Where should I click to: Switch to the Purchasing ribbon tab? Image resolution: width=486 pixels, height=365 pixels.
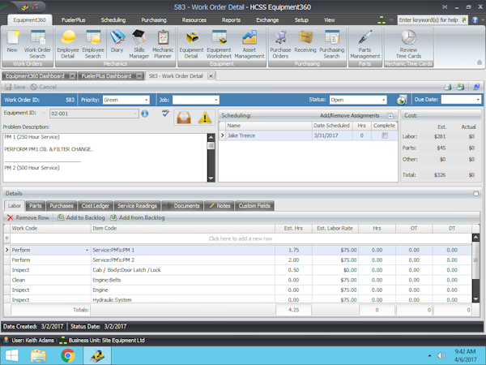pyautogui.click(x=154, y=19)
